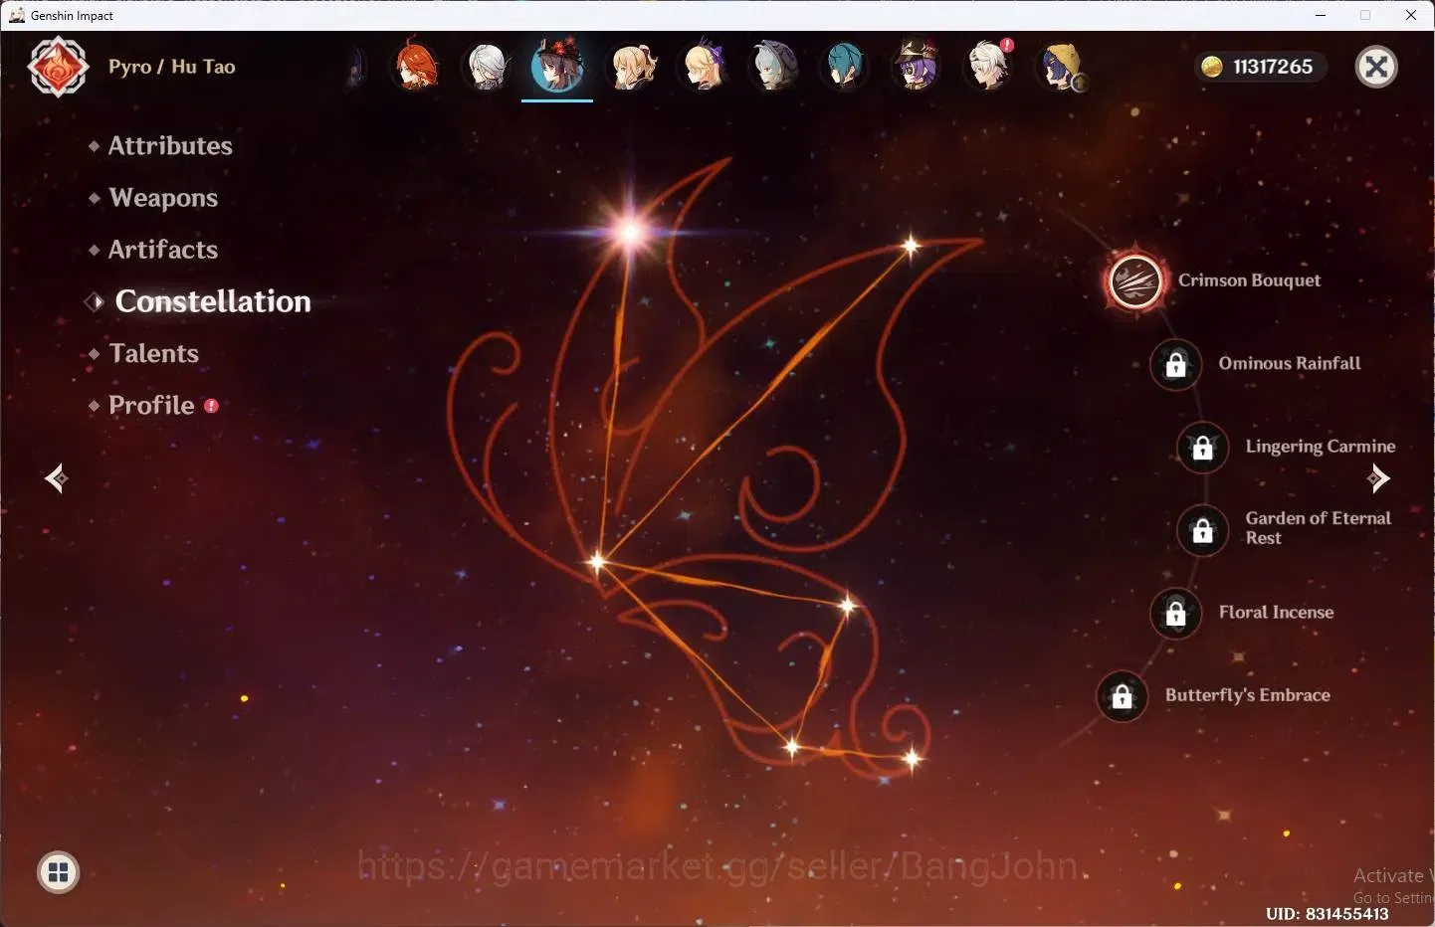Image resolution: width=1435 pixels, height=927 pixels.
Task: Open the Weapons section
Action: click(x=163, y=198)
